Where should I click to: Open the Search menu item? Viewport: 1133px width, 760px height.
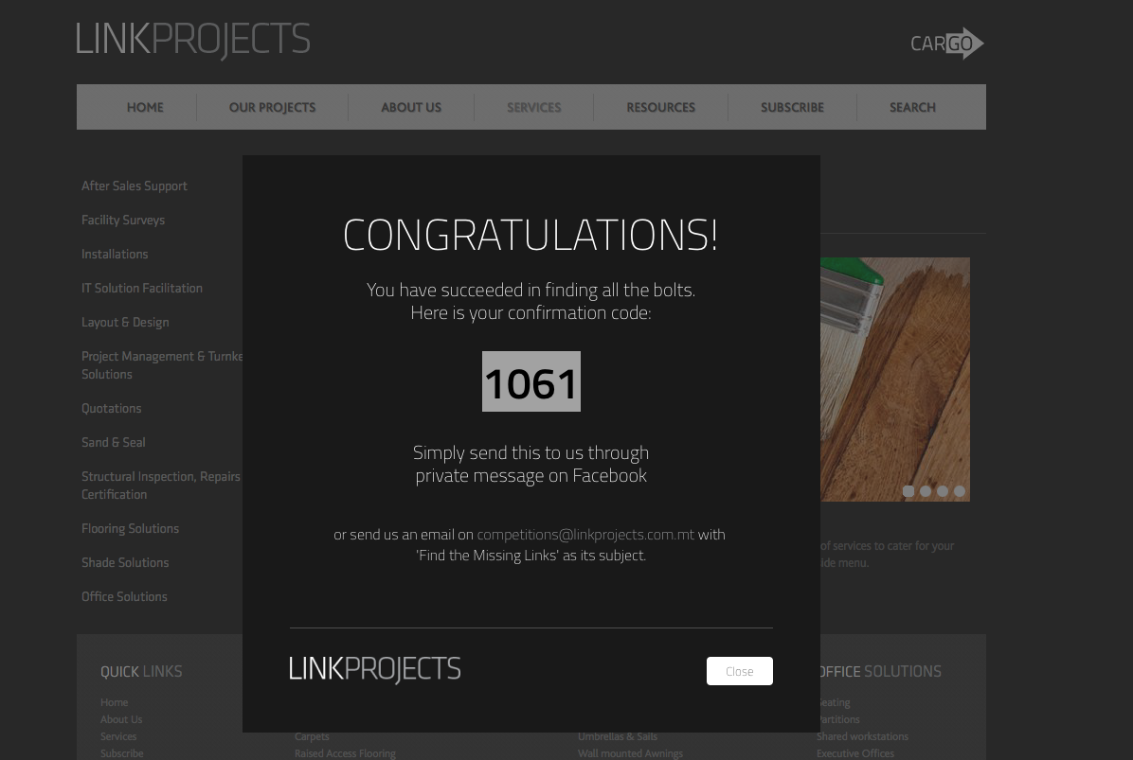912,108
